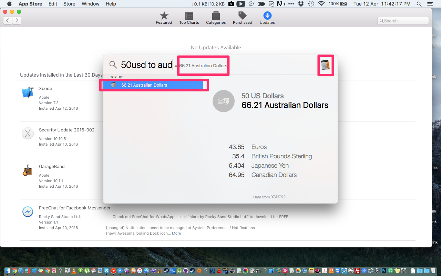Click the Spotlight search text field

[x=147, y=65]
